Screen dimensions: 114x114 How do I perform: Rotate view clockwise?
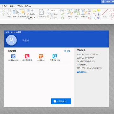[63, 18]
